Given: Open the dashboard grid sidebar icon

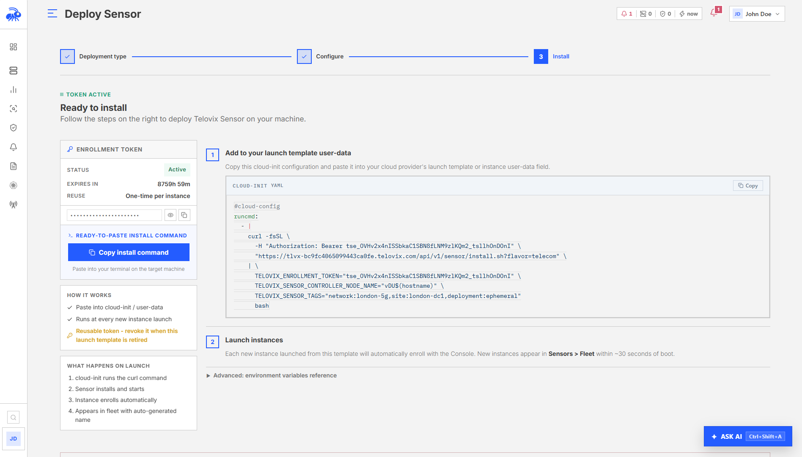Looking at the screenshot, I should [14, 47].
